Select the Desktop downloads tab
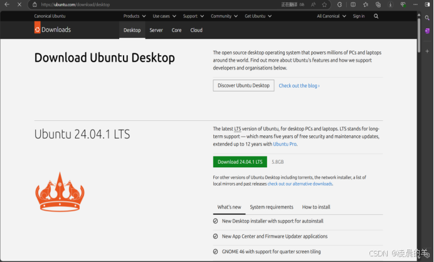The width and height of the screenshot is (434, 262). pos(132,30)
